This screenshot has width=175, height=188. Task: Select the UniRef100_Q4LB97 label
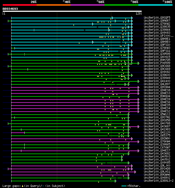coord(157,84)
